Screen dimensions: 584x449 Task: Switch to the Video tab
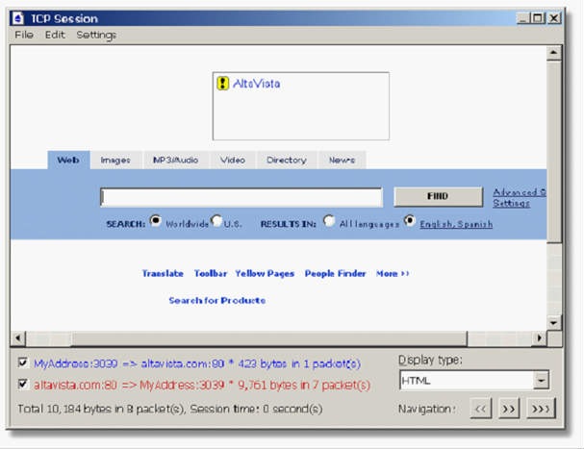click(233, 161)
